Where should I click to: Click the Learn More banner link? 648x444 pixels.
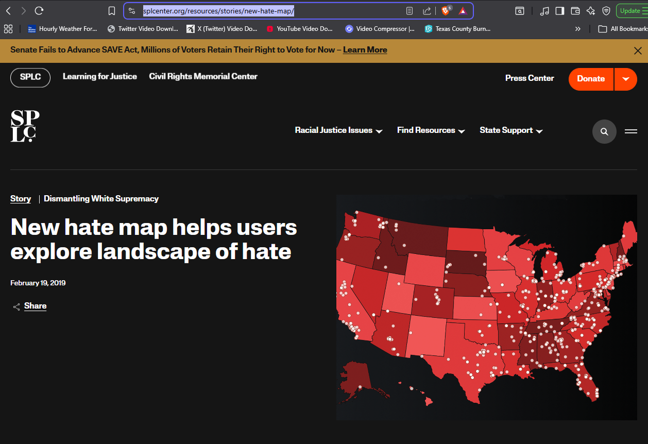click(365, 50)
